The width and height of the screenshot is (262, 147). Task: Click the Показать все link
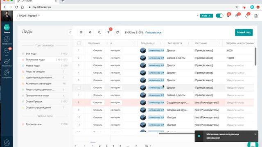pos(154,33)
